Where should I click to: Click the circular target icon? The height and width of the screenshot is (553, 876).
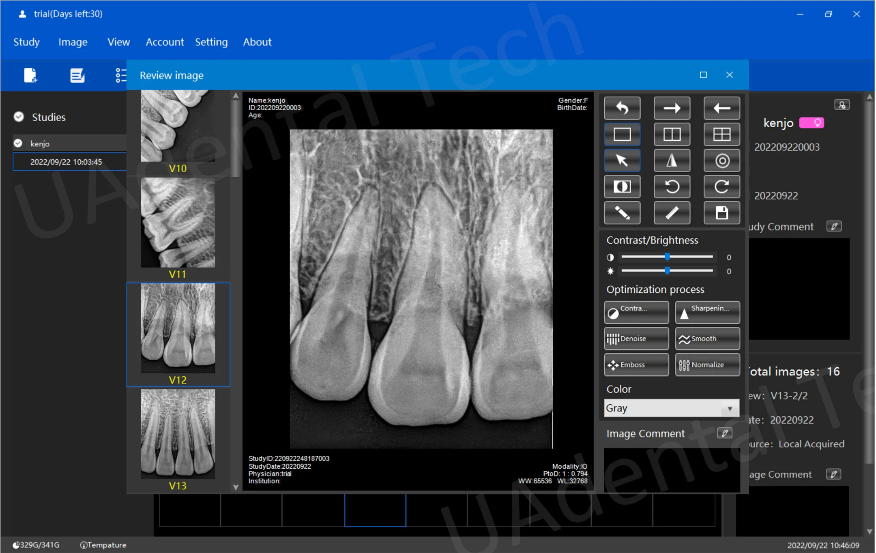point(721,161)
